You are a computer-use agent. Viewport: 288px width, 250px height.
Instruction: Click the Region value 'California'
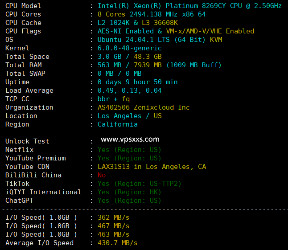pyautogui.click(x=118, y=124)
